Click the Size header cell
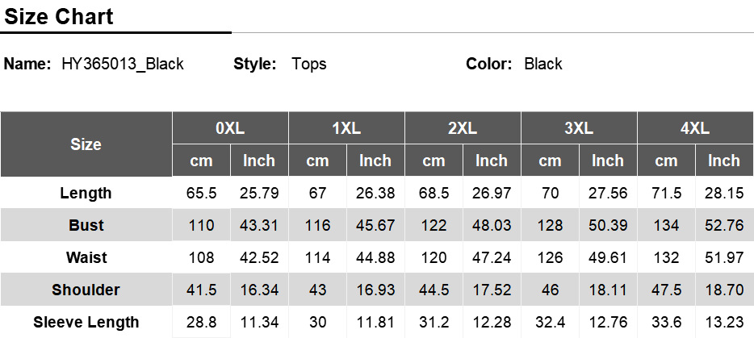The height and width of the screenshot is (338, 754). coord(86,144)
